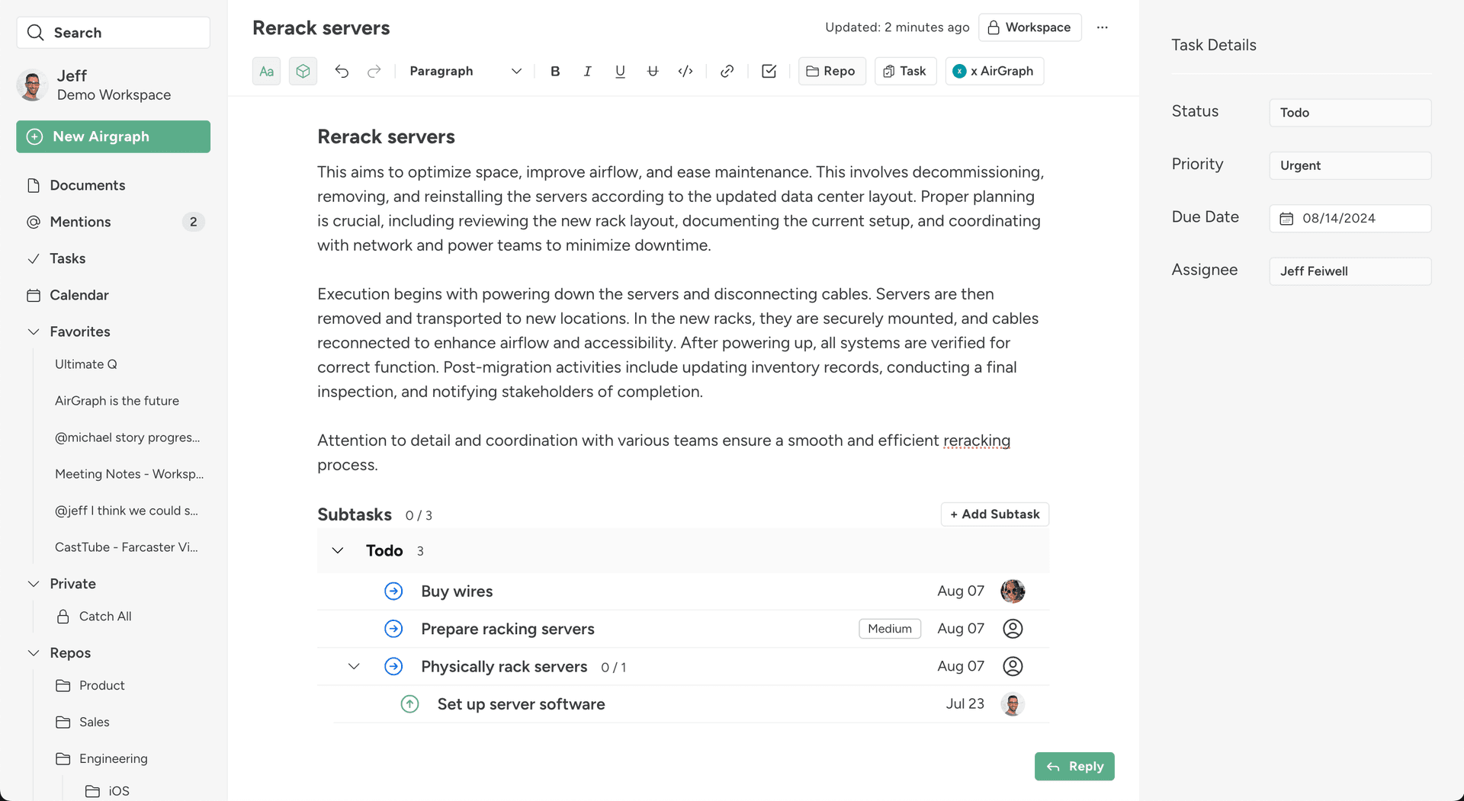Click the green Reply button
The image size is (1464, 801).
(1074, 767)
